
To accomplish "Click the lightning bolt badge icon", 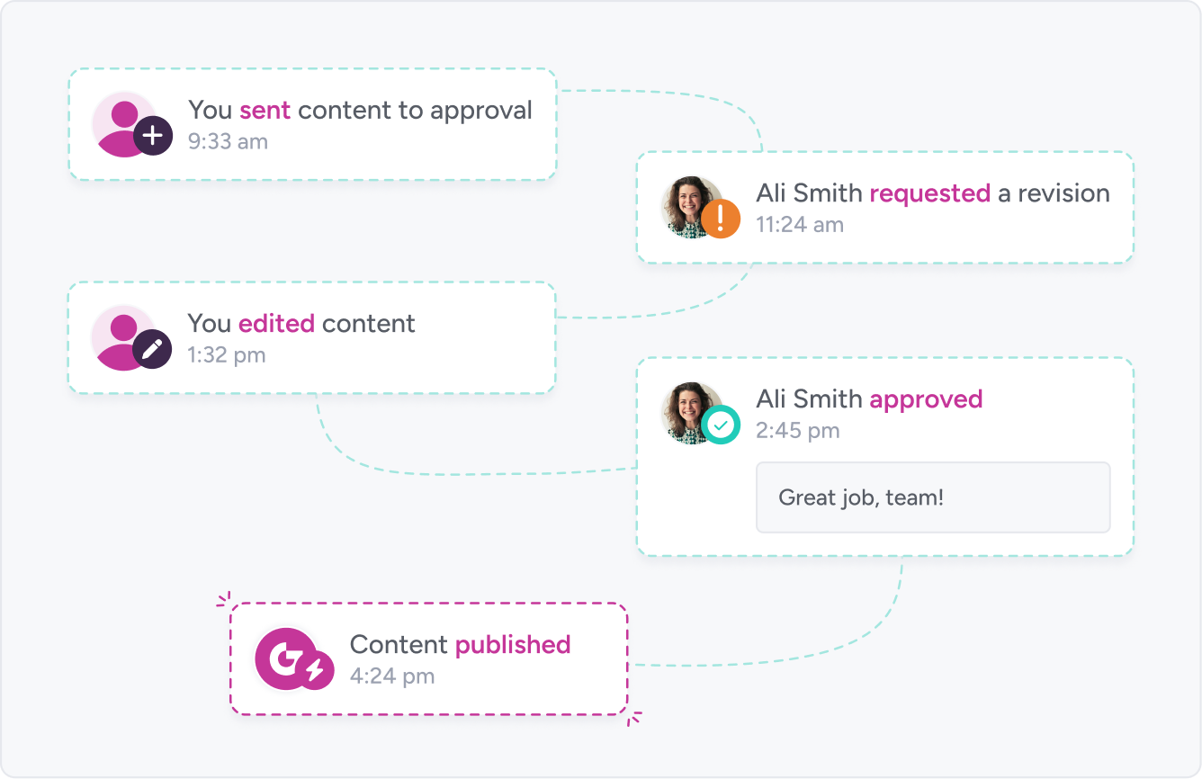I will [x=316, y=671].
